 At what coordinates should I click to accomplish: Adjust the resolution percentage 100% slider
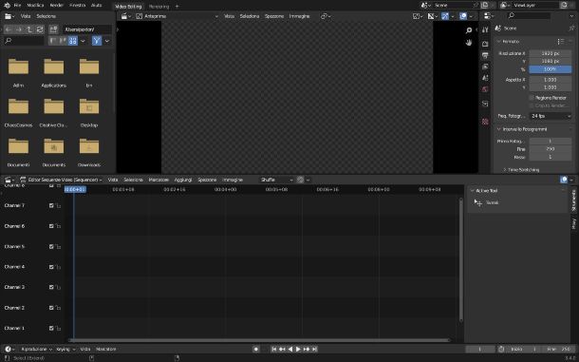click(x=551, y=69)
